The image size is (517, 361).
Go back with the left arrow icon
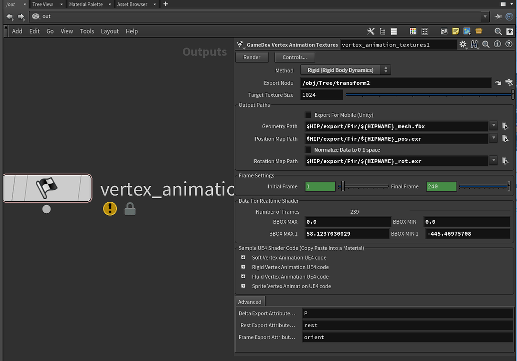click(9, 16)
